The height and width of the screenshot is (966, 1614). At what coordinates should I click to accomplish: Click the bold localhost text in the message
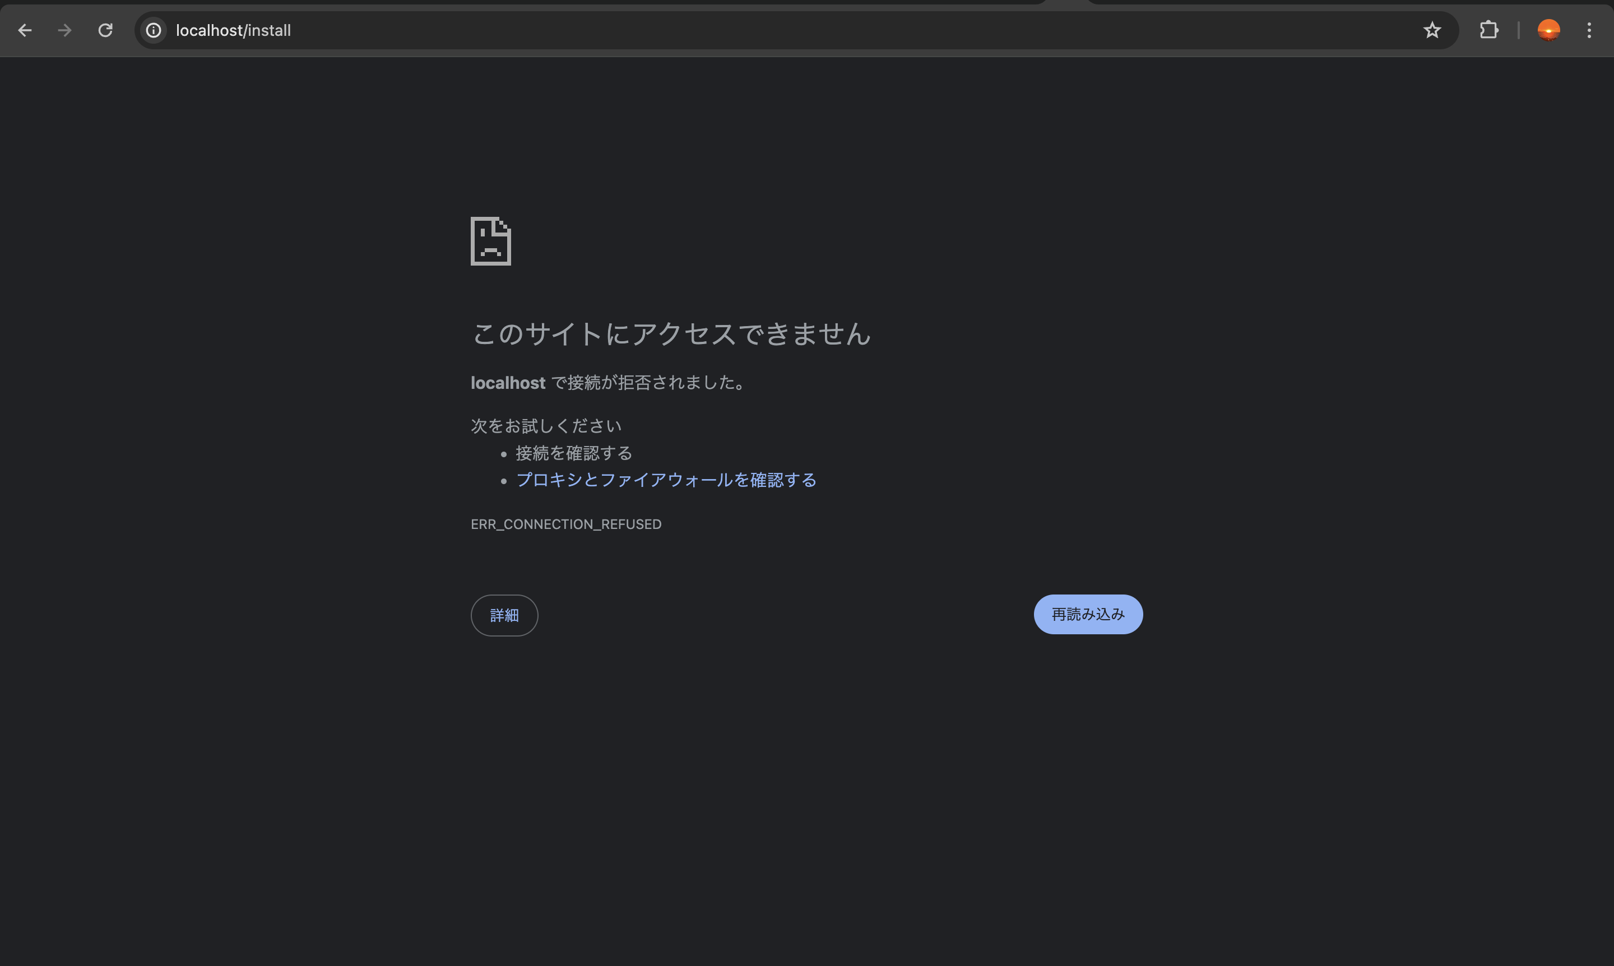(508, 383)
